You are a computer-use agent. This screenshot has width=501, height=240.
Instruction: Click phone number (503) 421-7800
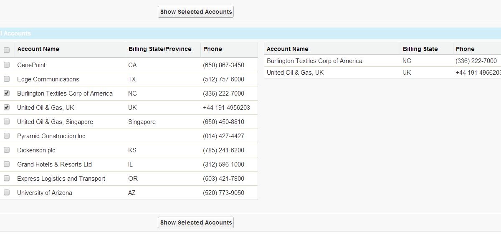pyautogui.click(x=224, y=179)
